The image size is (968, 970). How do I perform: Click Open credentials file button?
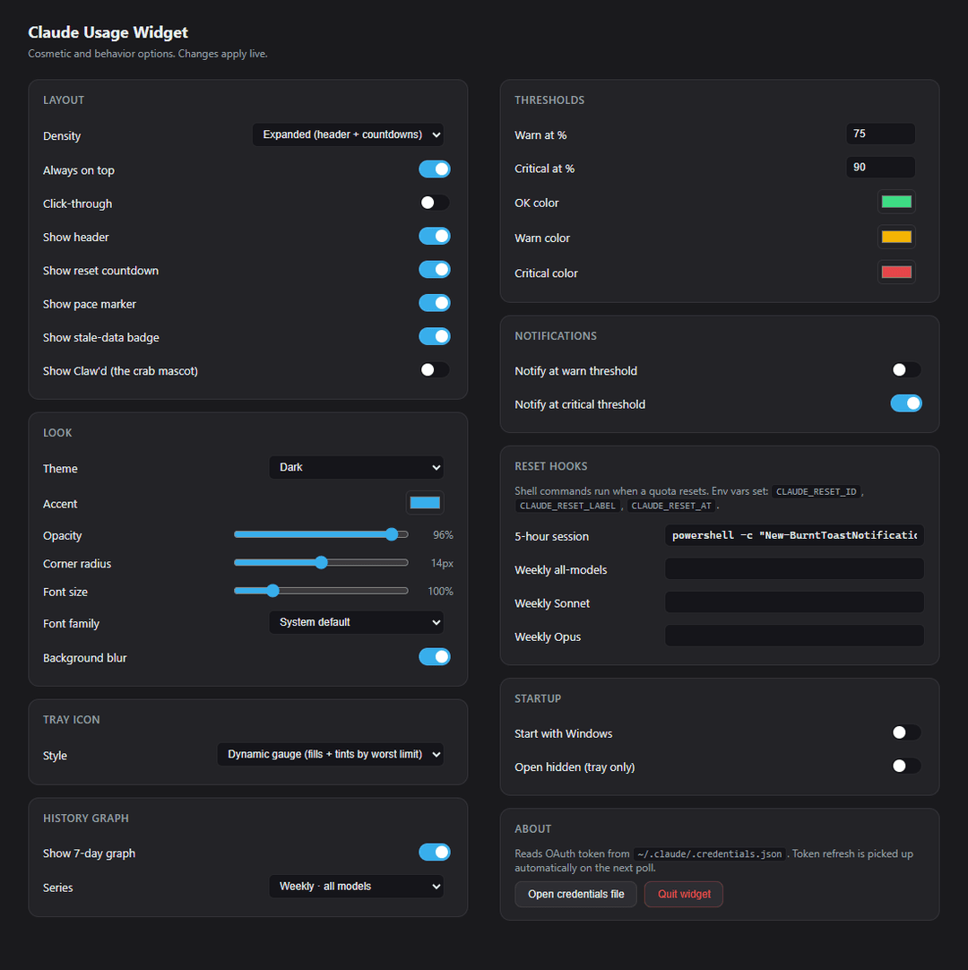575,894
